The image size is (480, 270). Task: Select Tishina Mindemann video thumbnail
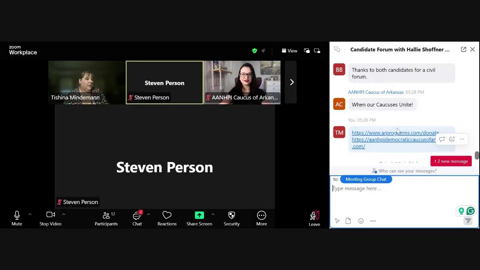pyautogui.click(x=87, y=82)
